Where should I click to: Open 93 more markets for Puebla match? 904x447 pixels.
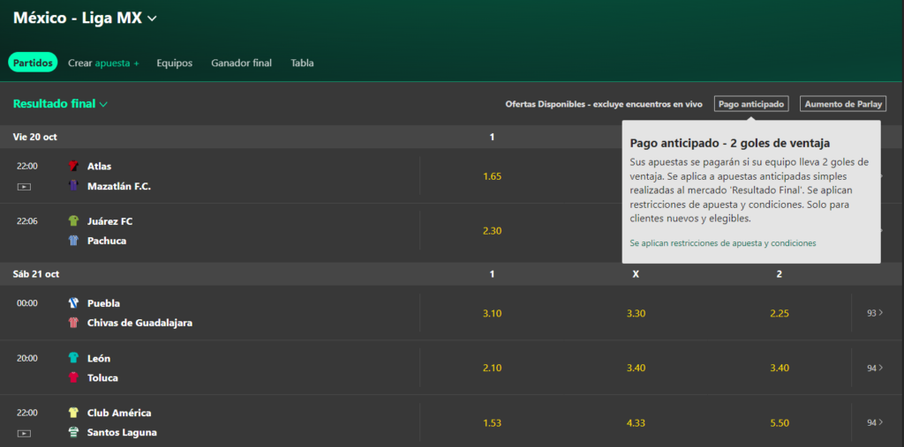click(x=875, y=313)
